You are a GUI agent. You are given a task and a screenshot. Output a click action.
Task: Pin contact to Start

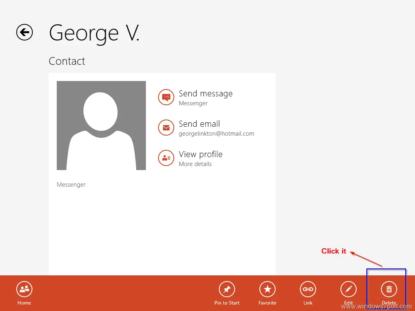[227, 293]
